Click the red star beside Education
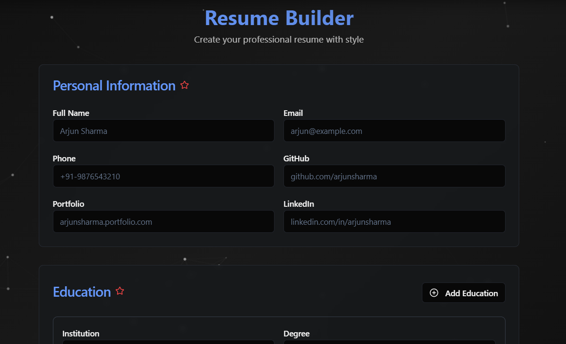The height and width of the screenshot is (344, 566). [120, 291]
